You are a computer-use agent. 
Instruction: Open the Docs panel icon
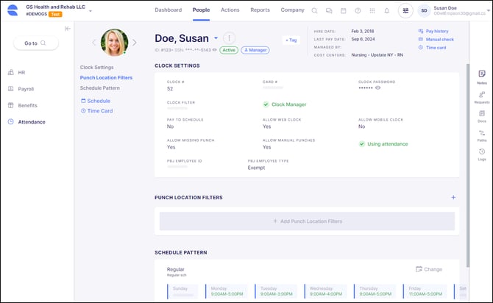482,113
